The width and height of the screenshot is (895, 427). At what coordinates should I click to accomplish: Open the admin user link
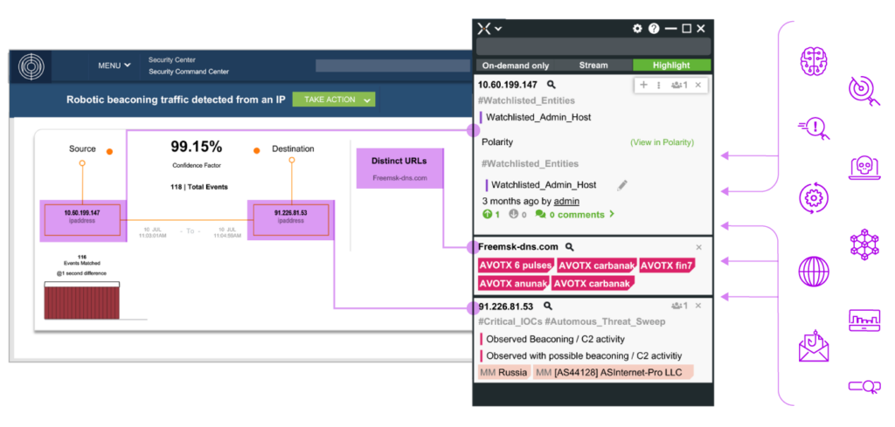tap(566, 201)
